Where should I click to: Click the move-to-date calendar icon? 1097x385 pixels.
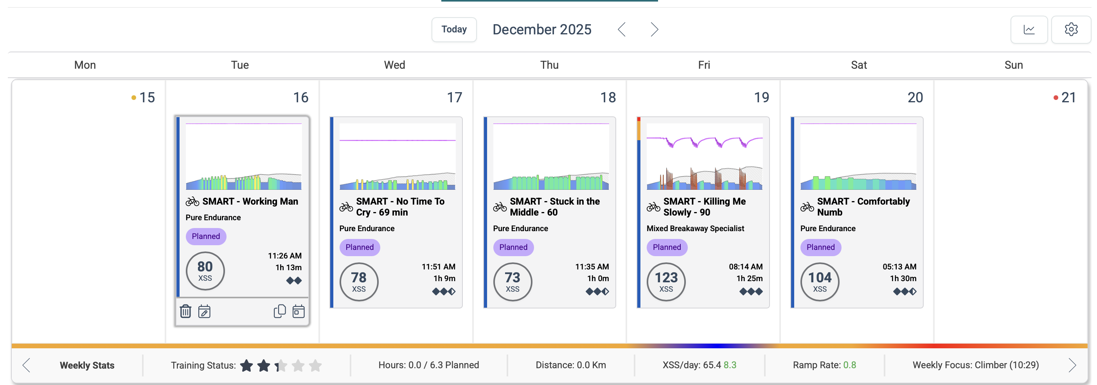pos(299,312)
